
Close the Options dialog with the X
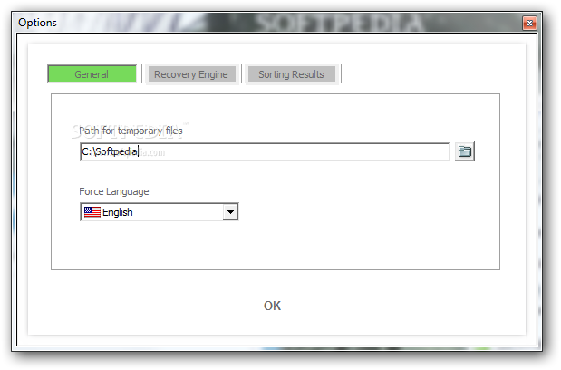[529, 24]
